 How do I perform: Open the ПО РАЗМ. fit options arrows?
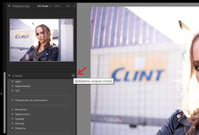pyautogui.click(x=50, y=6)
